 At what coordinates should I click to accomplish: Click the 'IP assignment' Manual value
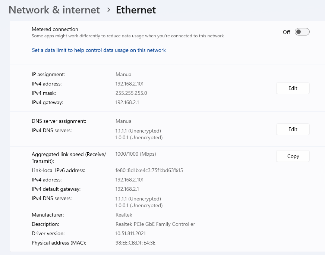coord(124,74)
